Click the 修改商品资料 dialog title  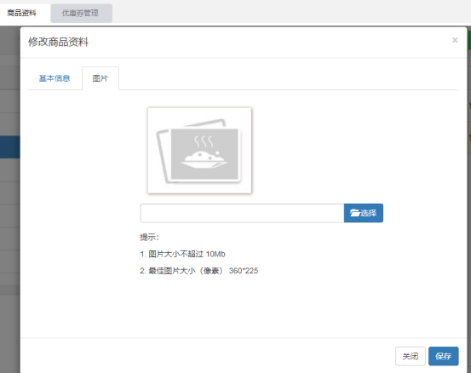(x=58, y=42)
